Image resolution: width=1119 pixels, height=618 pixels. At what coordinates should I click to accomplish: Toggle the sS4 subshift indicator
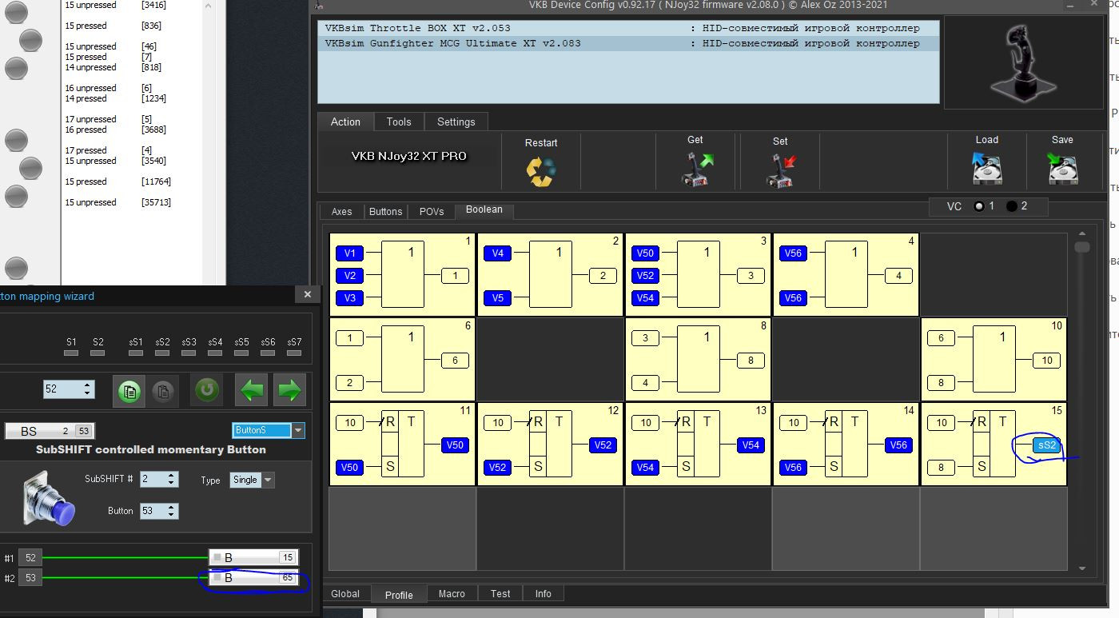coord(215,352)
